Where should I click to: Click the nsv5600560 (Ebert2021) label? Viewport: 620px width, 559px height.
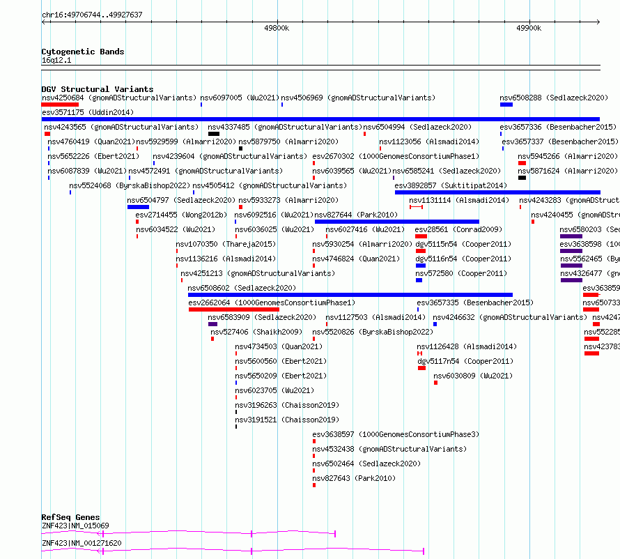point(281,361)
